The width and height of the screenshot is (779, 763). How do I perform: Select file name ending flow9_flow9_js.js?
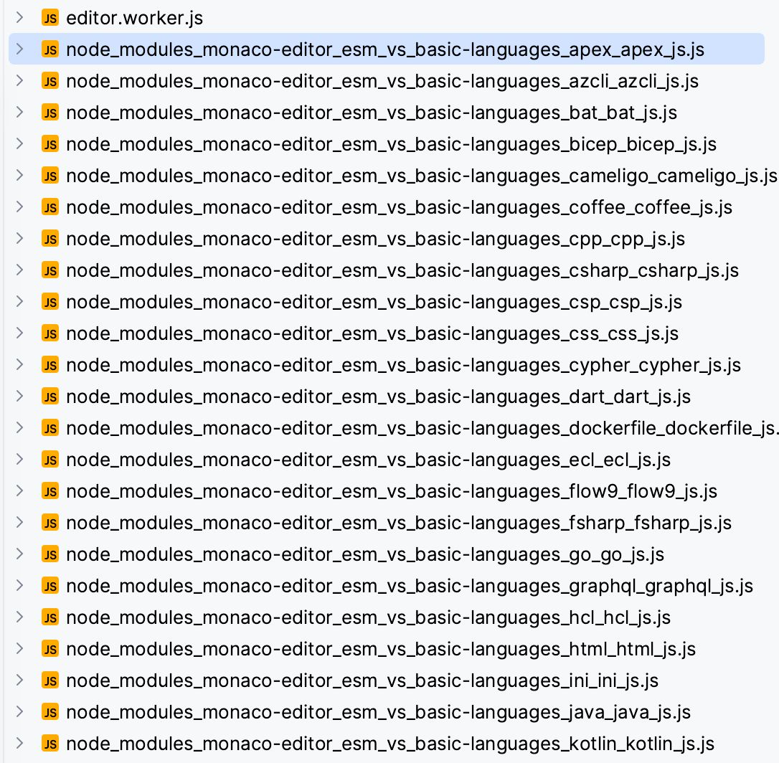tap(392, 491)
